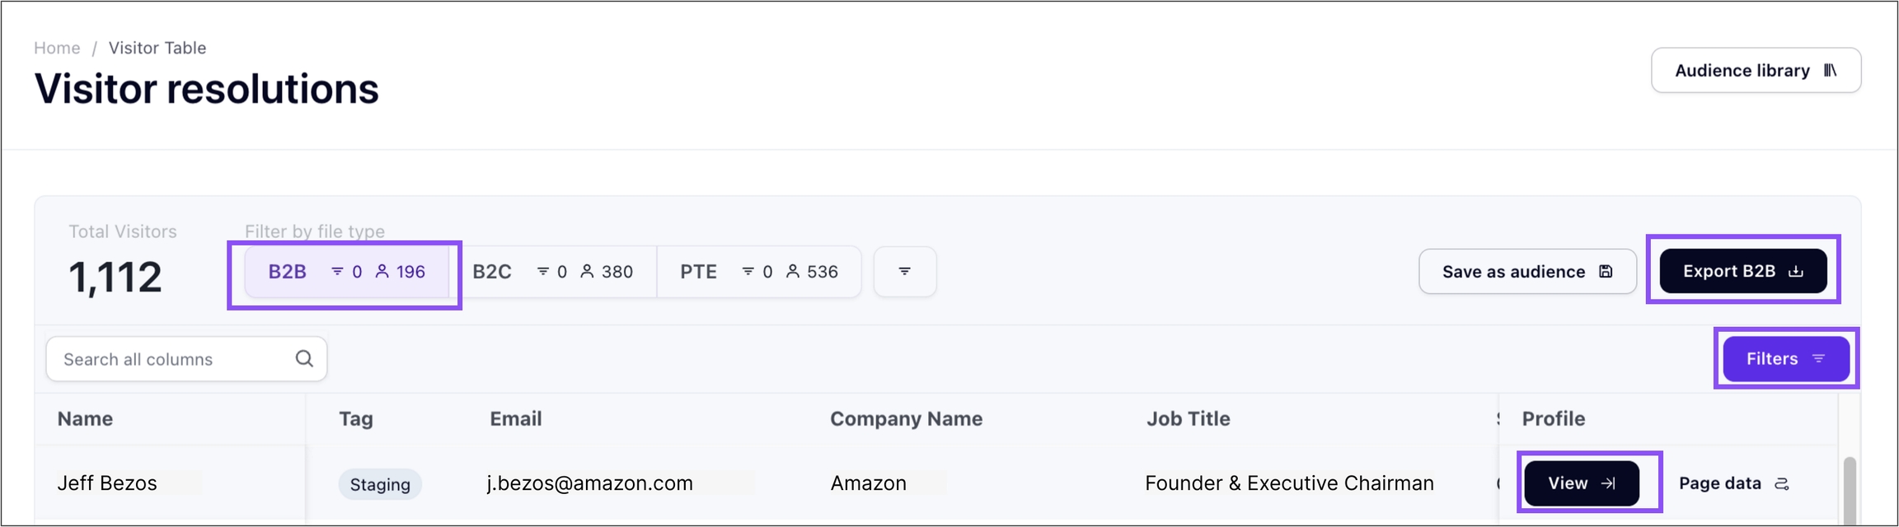Click the B2C person count icon
This screenshot has width=1899, height=527.
587,272
